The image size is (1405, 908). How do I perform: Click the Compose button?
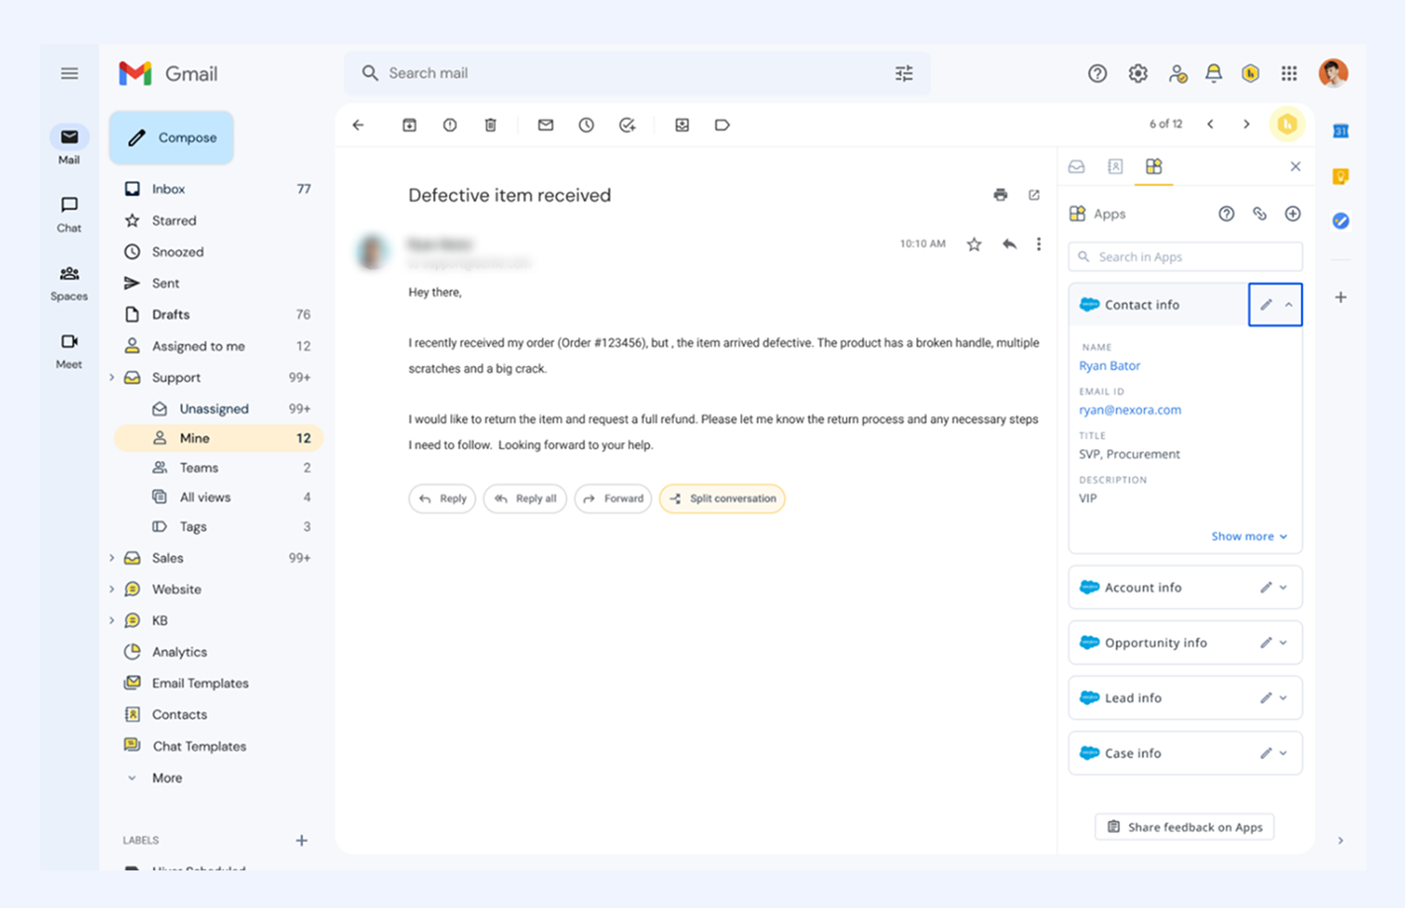(171, 137)
